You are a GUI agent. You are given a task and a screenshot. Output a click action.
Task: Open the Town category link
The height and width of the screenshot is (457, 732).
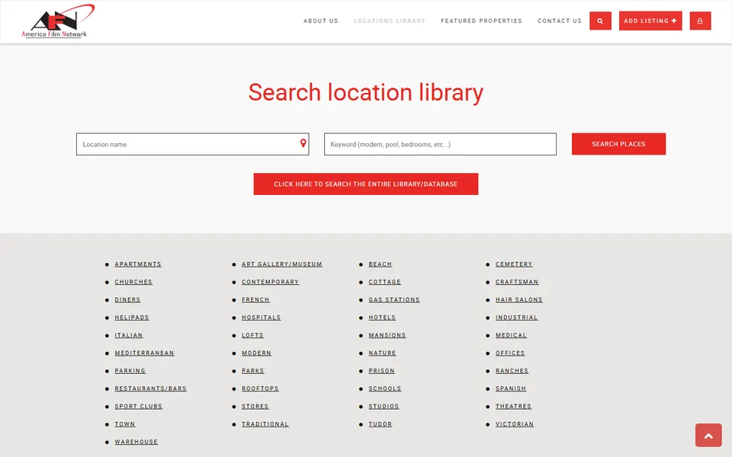point(125,424)
